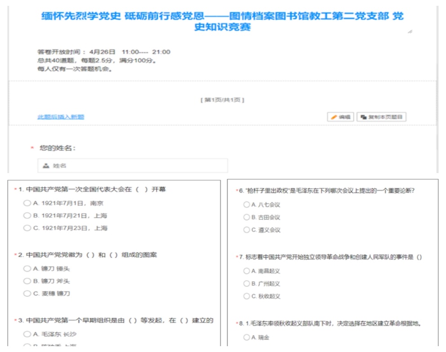Choose option C. 1921年7月23日,上海
The height and width of the screenshot is (352, 446).
pyautogui.click(x=27, y=228)
